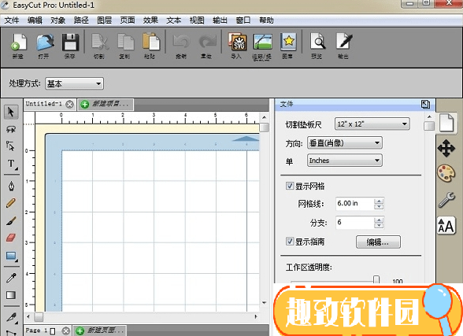
Task: Import SVG with the 导入 icon
Action: [x=237, y=42]
